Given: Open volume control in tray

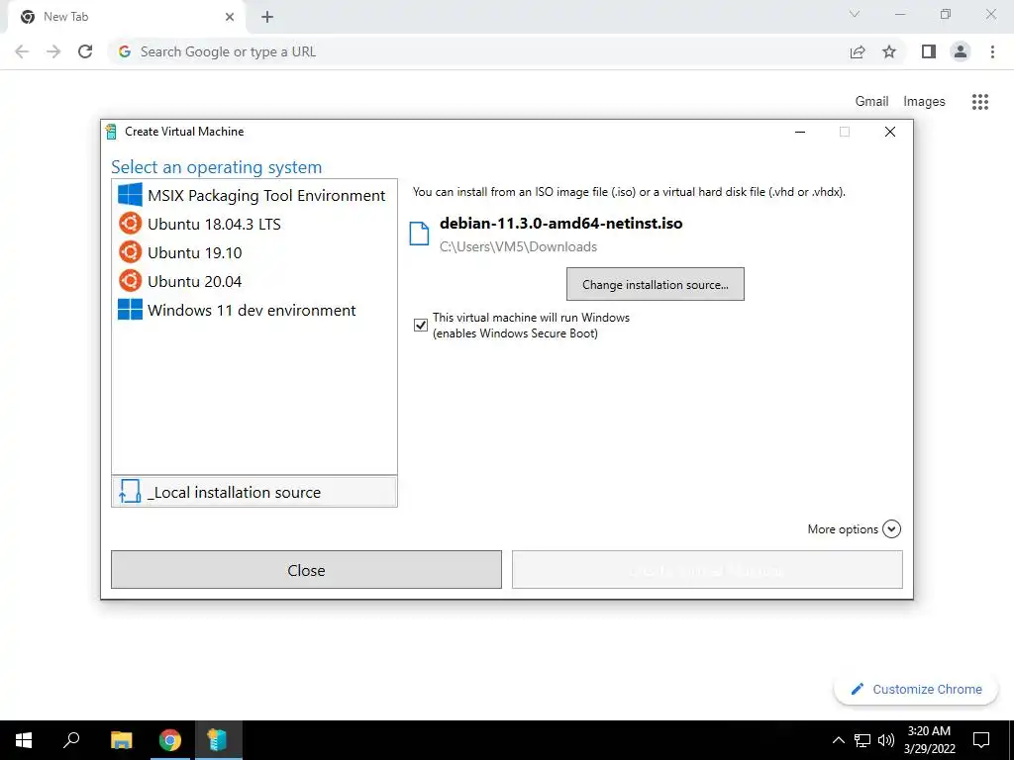Looking at the screenshot, I should pos(886,740).
